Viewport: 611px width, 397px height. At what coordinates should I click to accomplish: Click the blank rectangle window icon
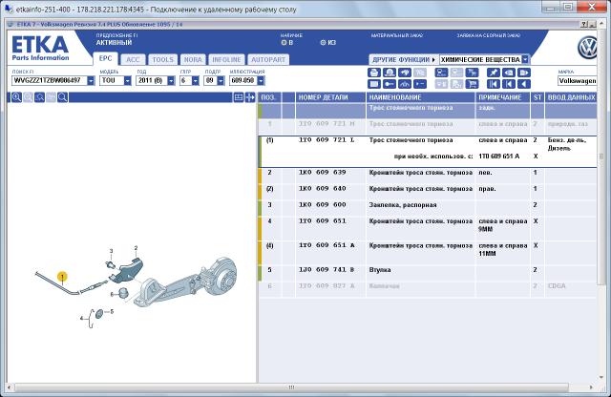pyautogui.click(x=374, y=84)
